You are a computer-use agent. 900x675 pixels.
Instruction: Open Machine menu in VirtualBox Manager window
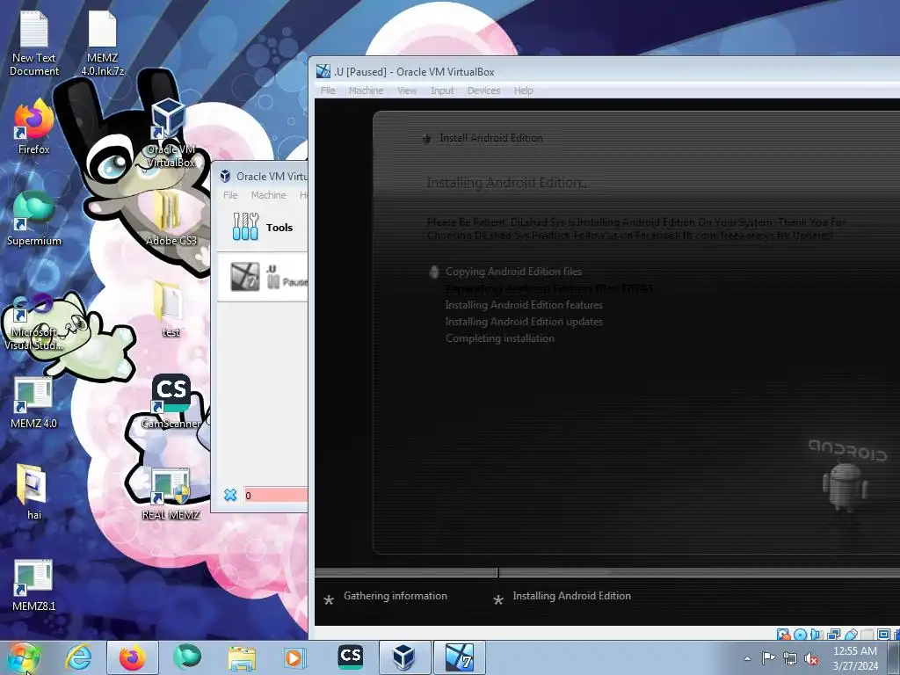tap(268, 195)
